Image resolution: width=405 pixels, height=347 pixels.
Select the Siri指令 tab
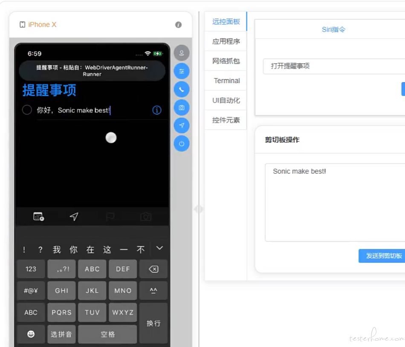pos(333,29)
